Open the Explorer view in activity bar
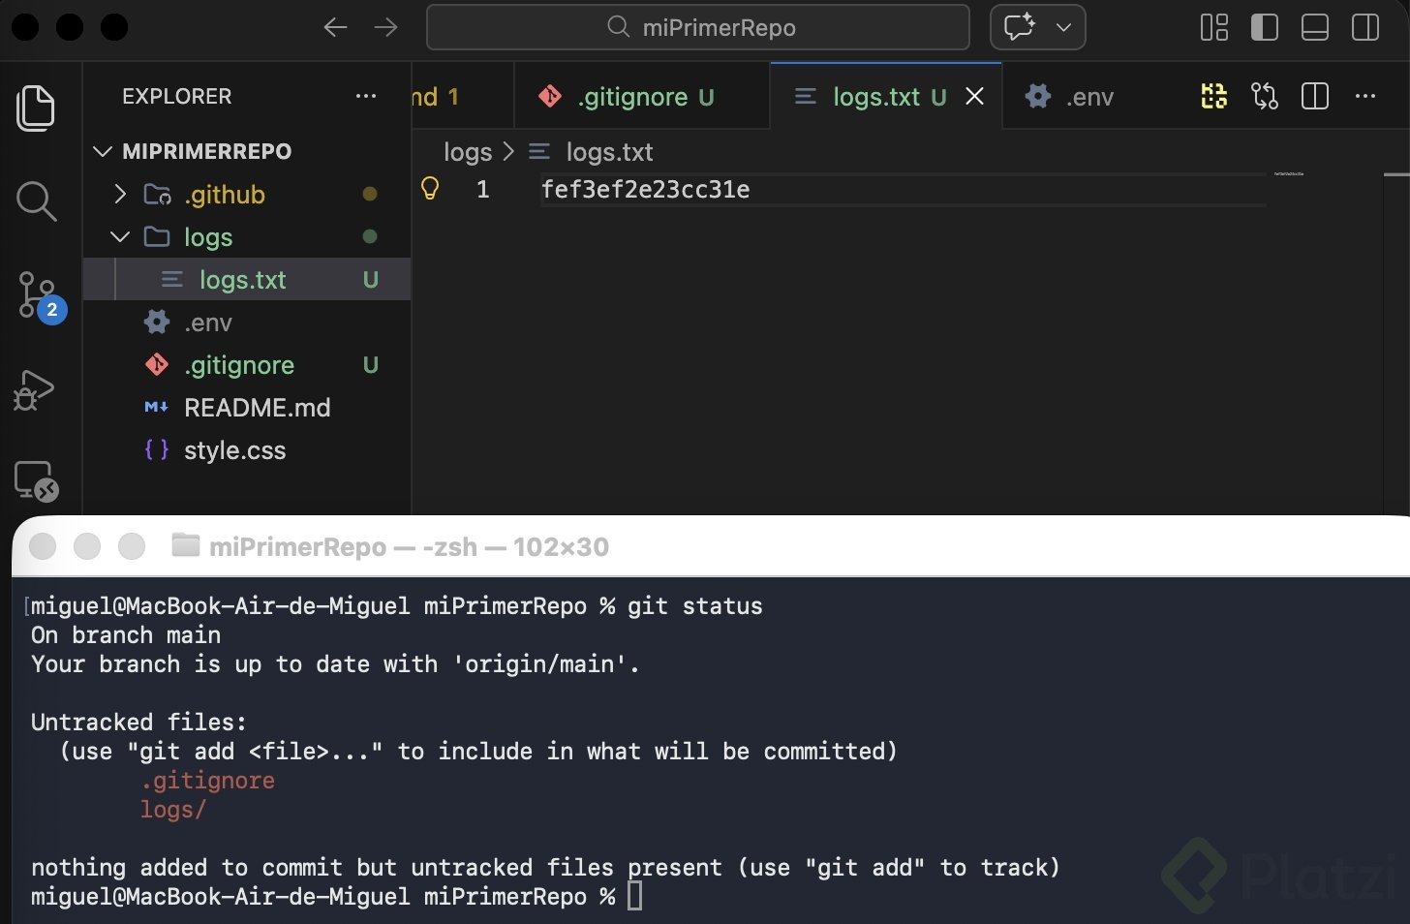This screenshot has width=1410, height=924. (36, 108)
